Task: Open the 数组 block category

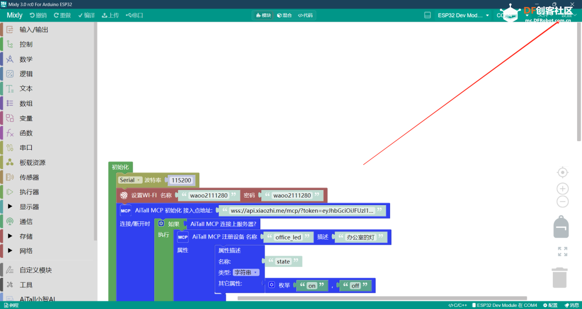Action: click(48, 103)
